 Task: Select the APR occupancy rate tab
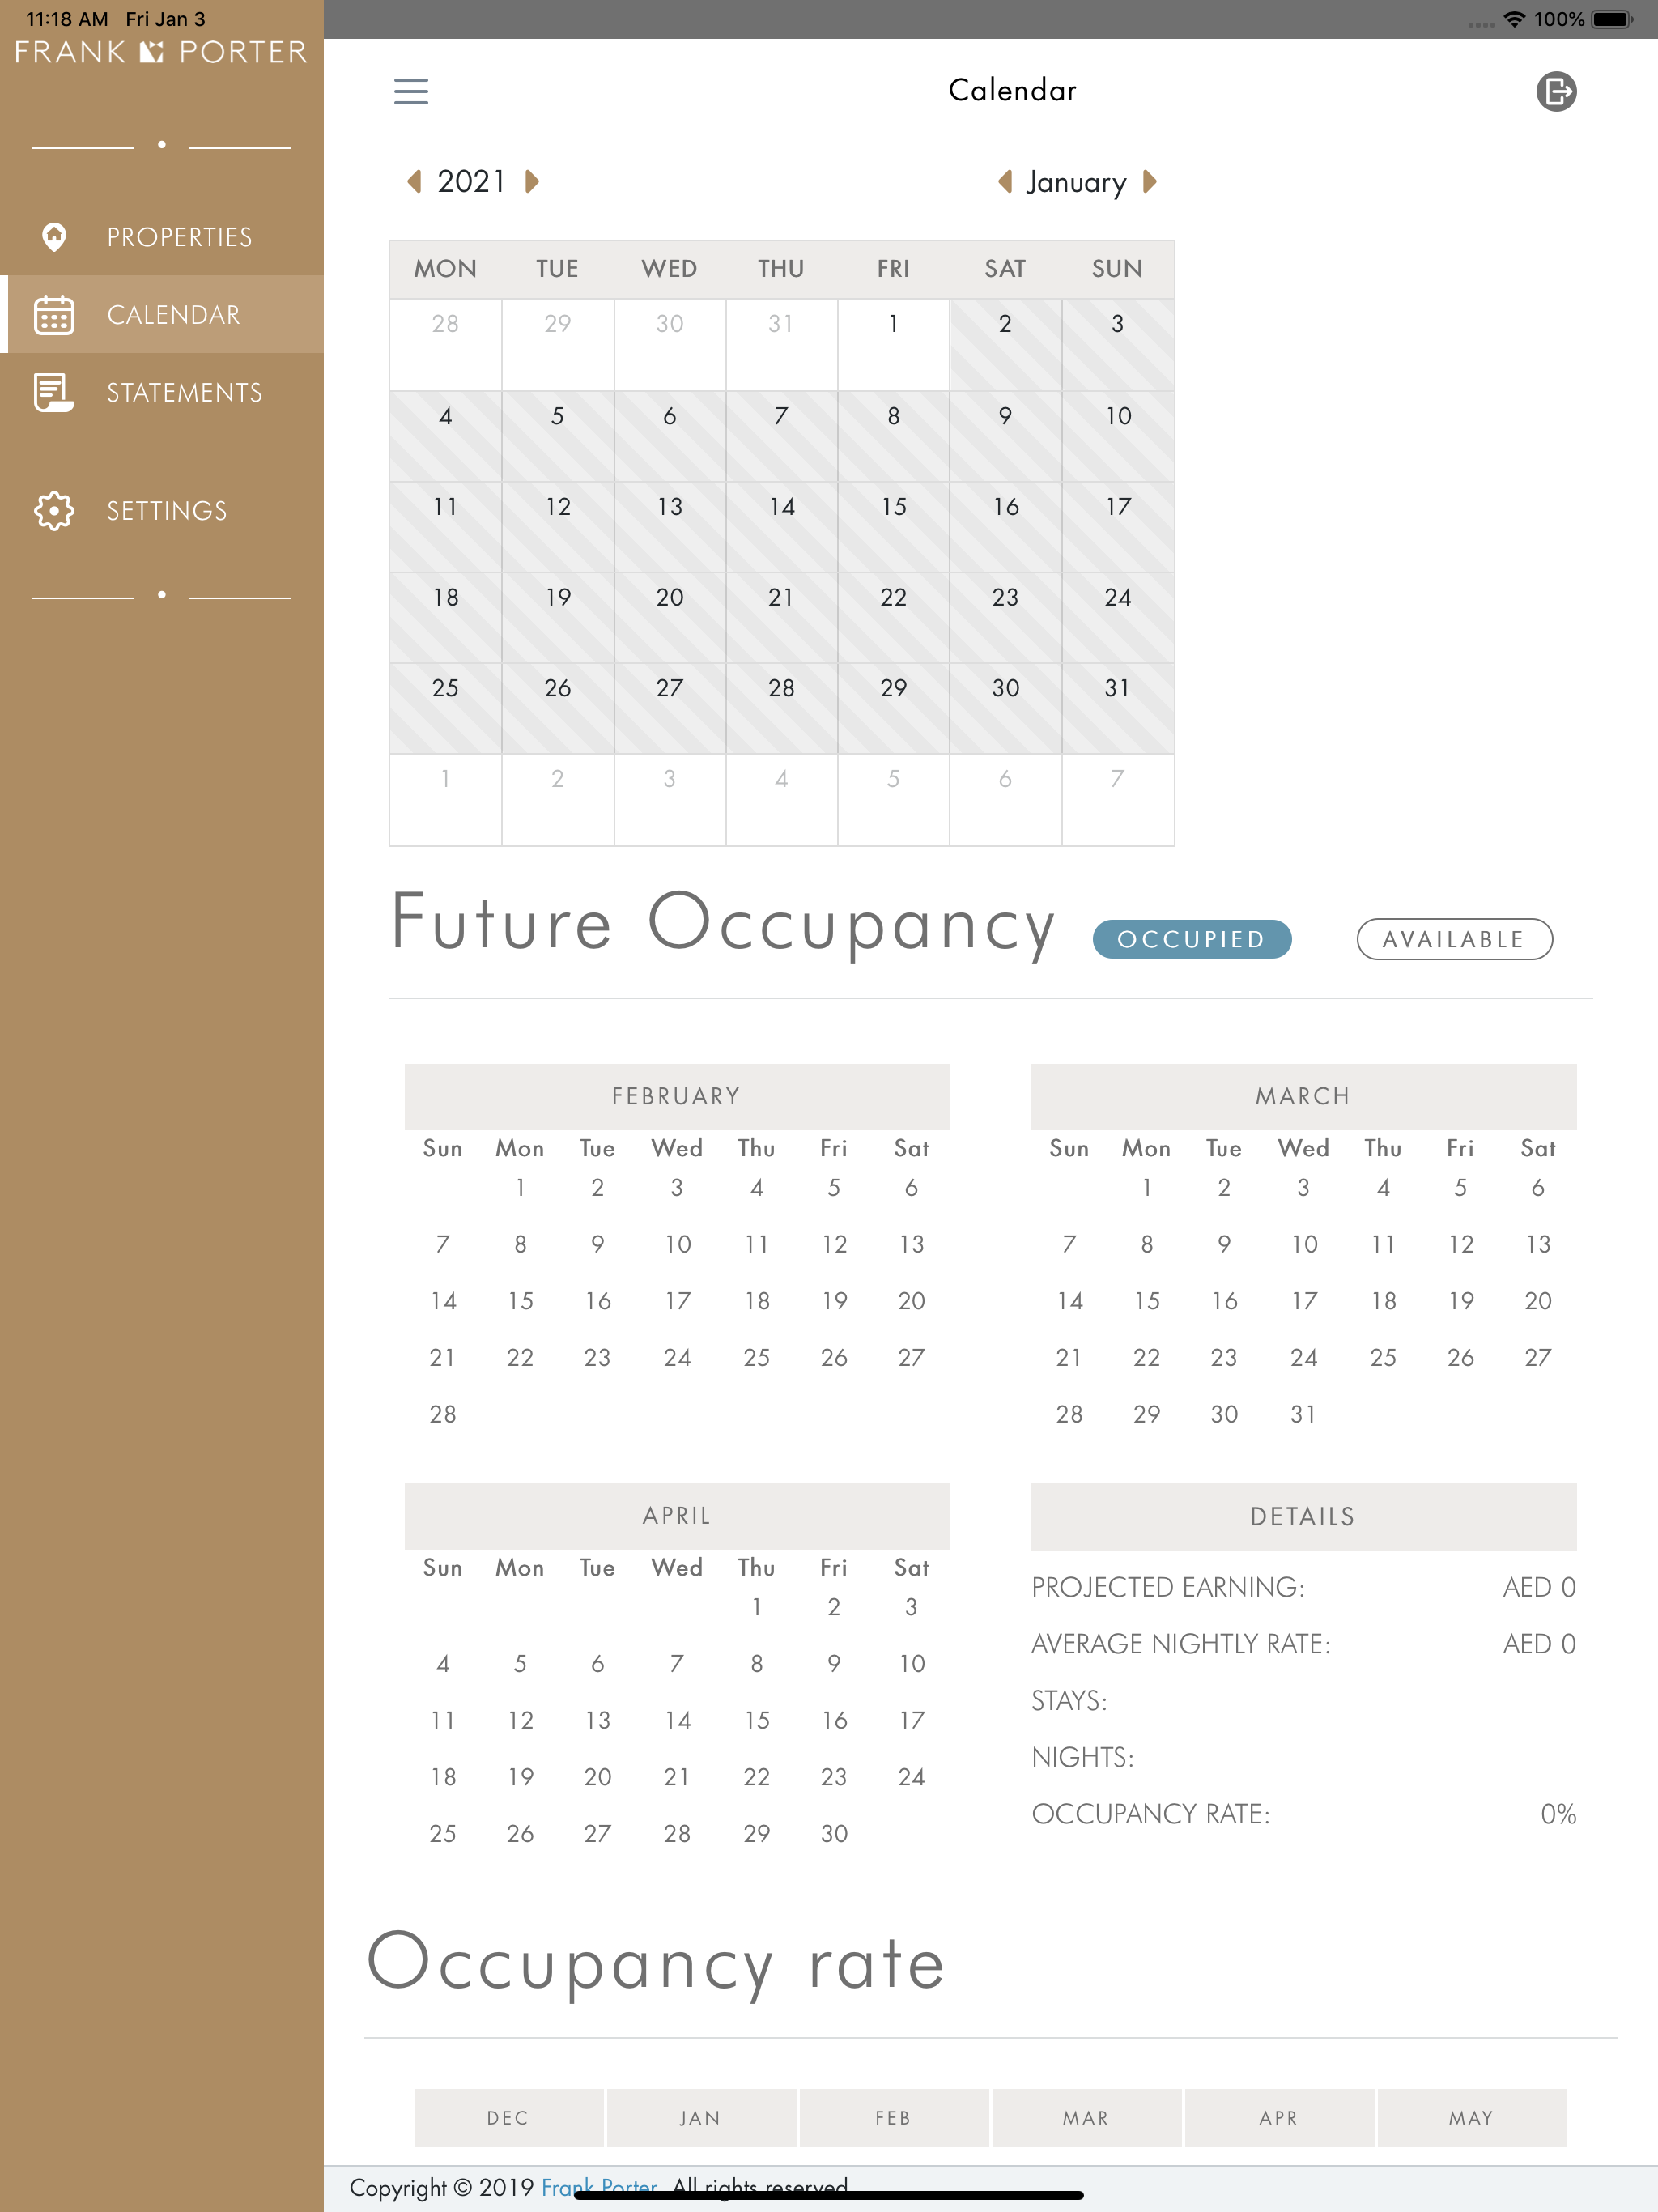1279,2117
